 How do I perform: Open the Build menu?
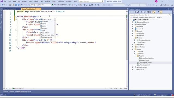30,1
